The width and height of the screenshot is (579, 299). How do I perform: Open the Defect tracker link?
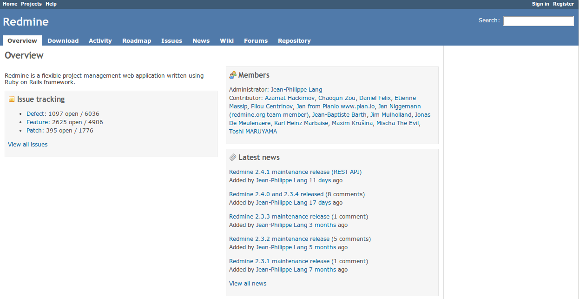(x=36, y=114)
